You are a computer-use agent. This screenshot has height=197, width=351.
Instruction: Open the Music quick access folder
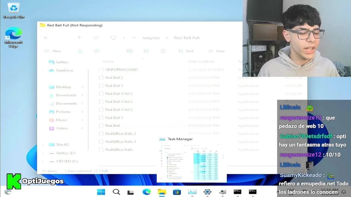tap(58, 120)
